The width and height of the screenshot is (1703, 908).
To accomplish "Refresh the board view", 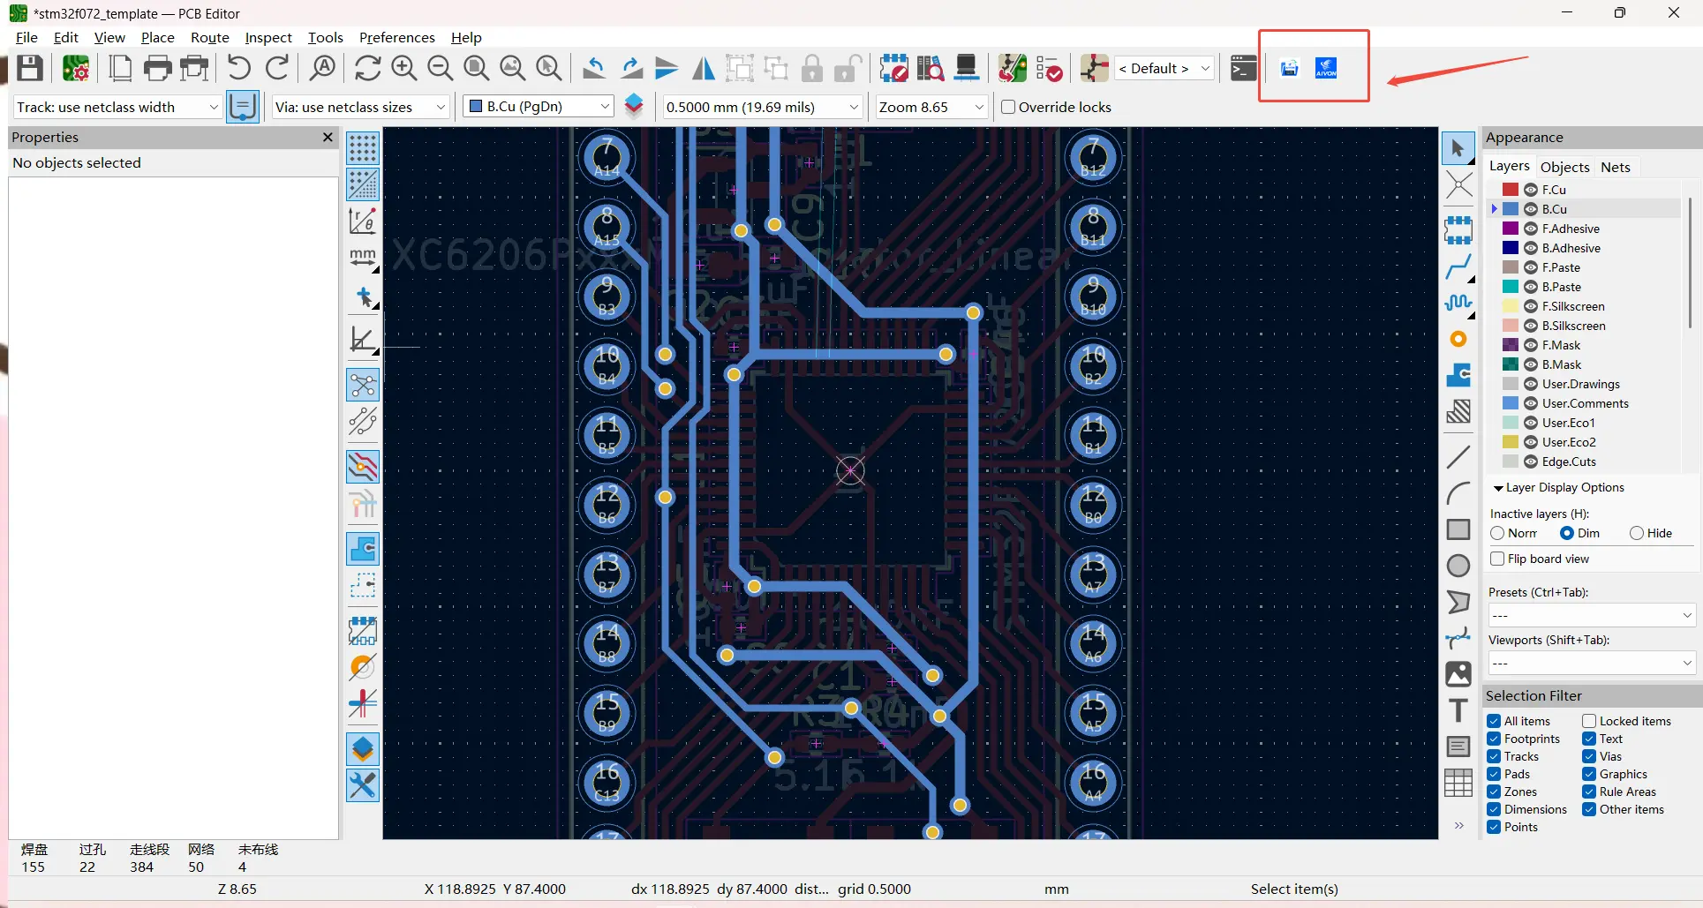I will pyautogui.click(x=367, y=68).
